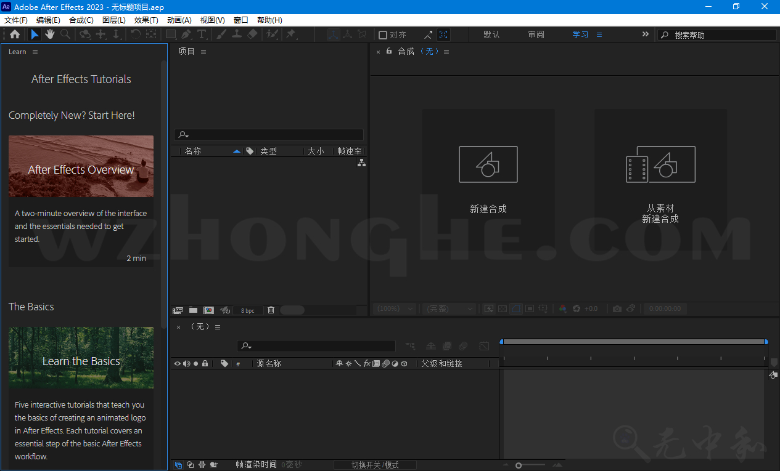The height and width of the screenshot is (471, 780).
Task: Switch to the 审阅 workspace tab
Action: [536, 34]
